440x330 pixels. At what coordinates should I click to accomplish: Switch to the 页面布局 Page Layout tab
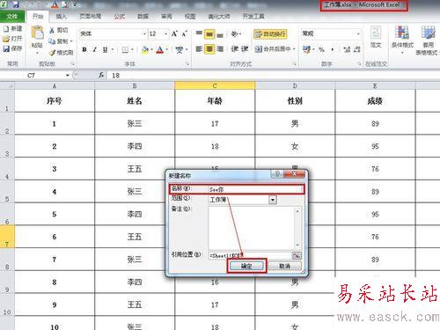91,17
